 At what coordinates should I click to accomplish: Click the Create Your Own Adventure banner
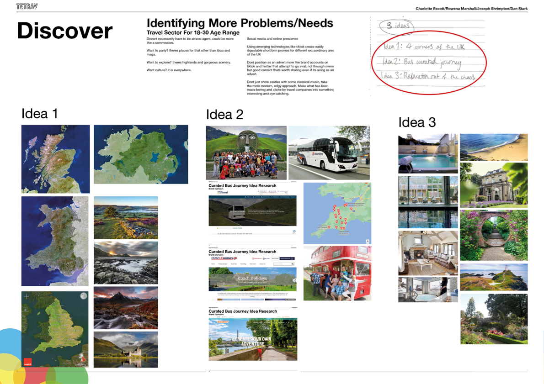point(253,339)
